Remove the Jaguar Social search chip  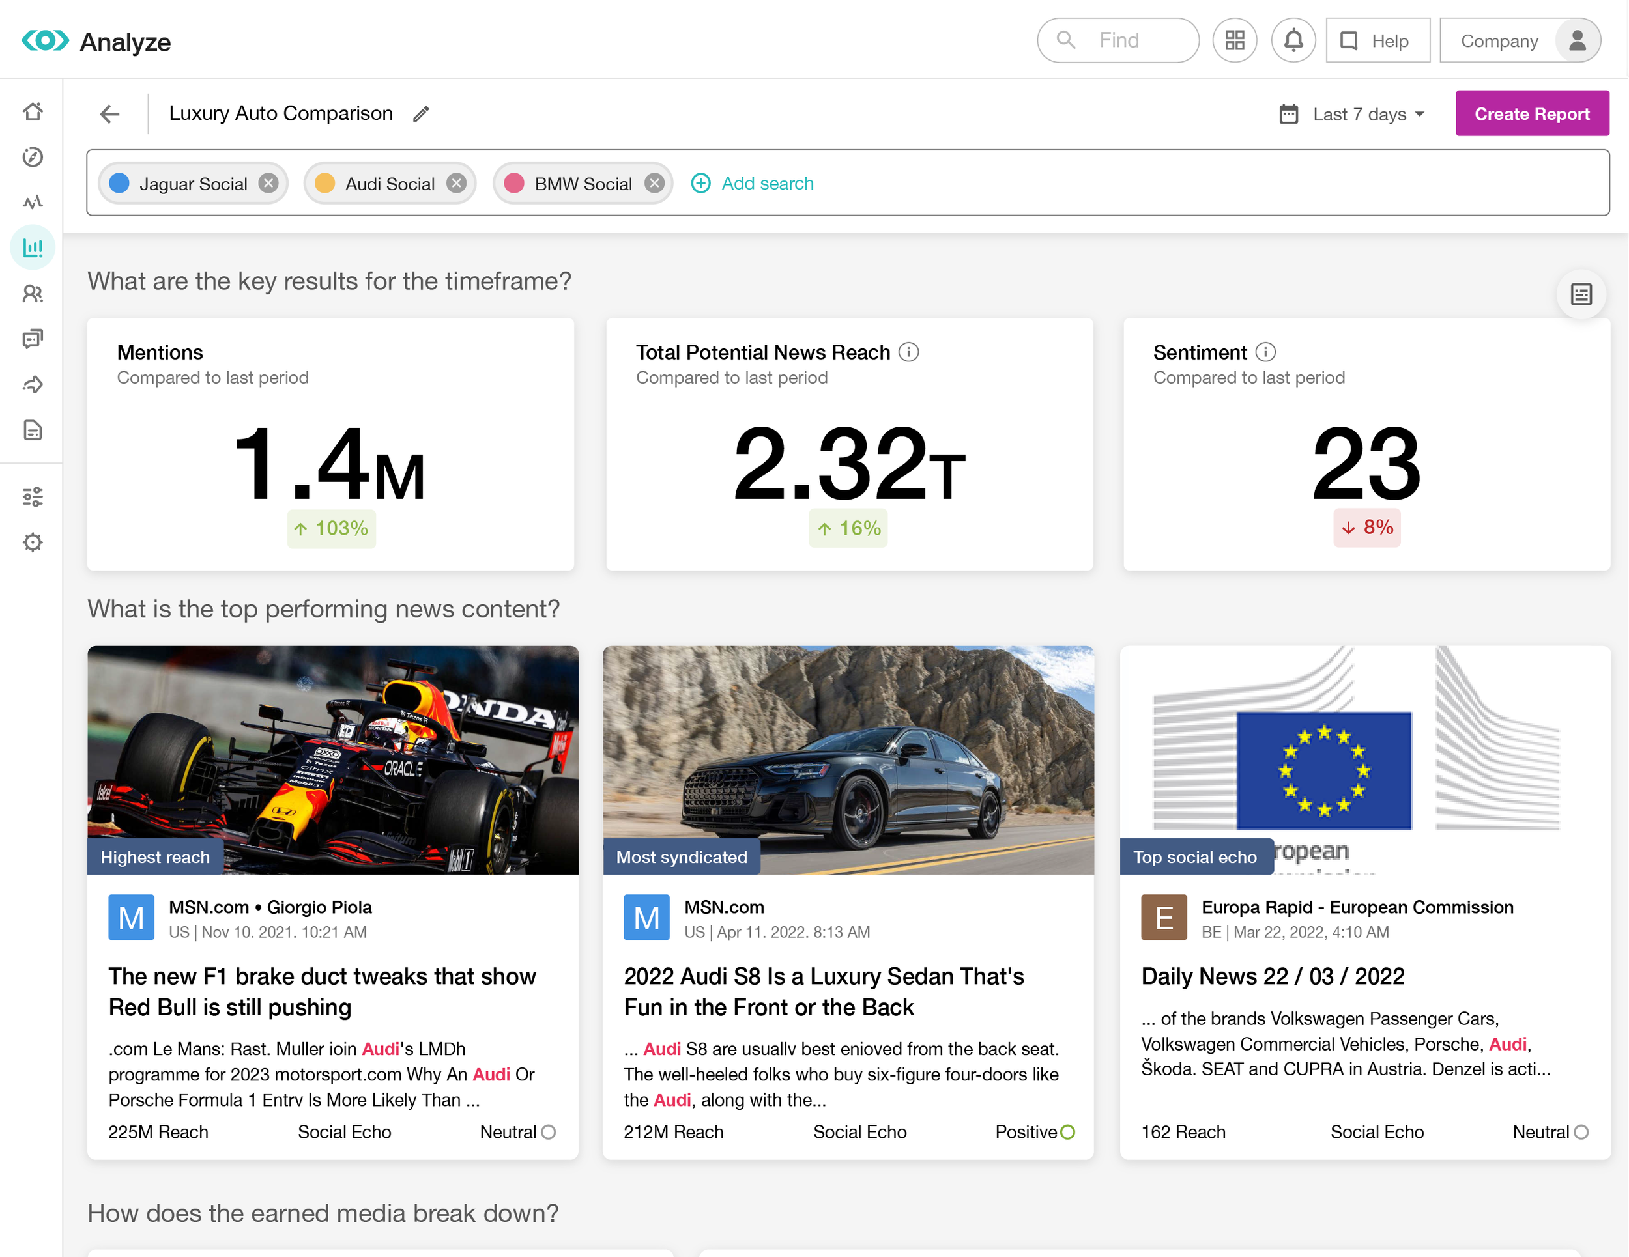[268, 184]
